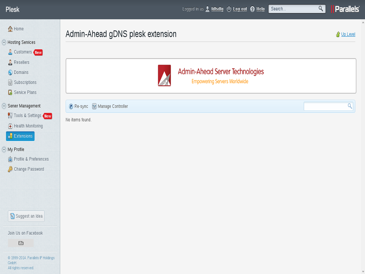Open the Domains menu item
This screenshot has width=365, height=274.
[21, 72]
